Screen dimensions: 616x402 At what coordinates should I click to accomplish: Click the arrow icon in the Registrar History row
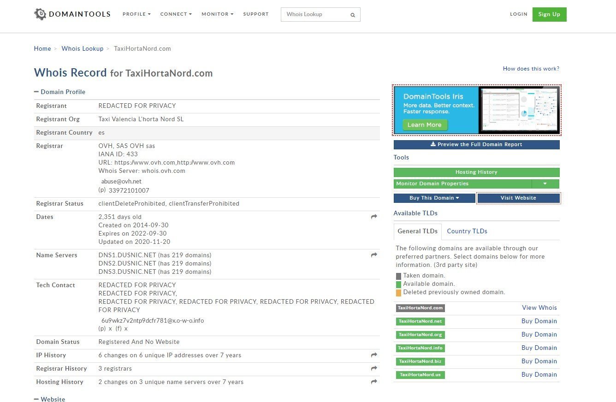point(374,368)
